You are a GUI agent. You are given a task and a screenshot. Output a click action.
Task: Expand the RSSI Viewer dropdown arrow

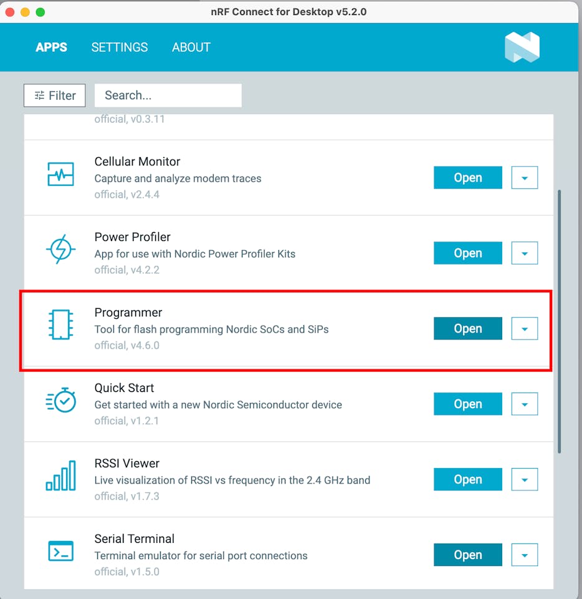(525, 479)
